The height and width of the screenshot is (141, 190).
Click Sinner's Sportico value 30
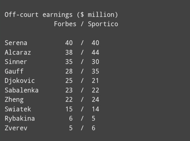[x=95, y=62]
